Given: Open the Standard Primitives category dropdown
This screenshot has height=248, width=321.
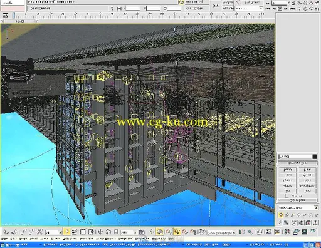Looking at the screenshot, I should (298, 207).
